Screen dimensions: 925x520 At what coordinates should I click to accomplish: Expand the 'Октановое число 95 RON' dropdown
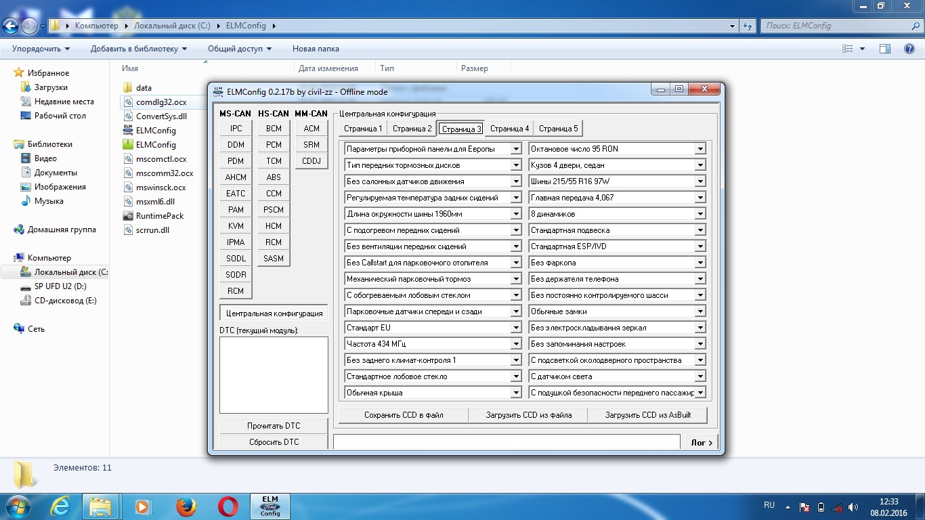point(700,149)
